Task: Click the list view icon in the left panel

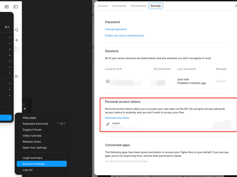Action: [x=17, y=76]
